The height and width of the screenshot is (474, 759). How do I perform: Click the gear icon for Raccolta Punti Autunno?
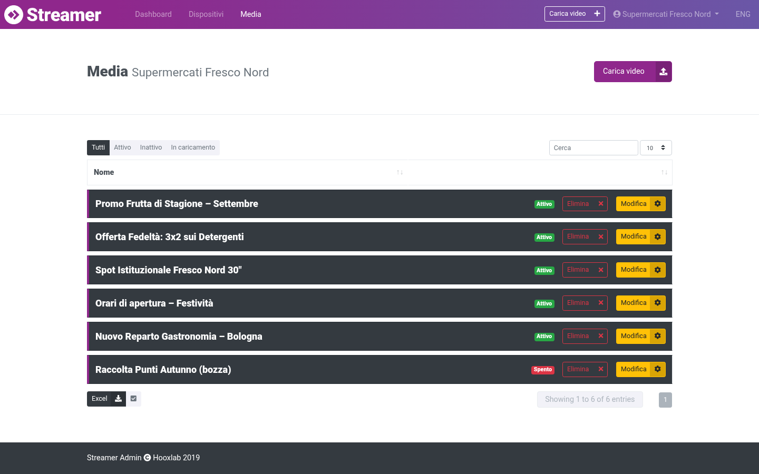pyautogui.click(x=658, y=369)
